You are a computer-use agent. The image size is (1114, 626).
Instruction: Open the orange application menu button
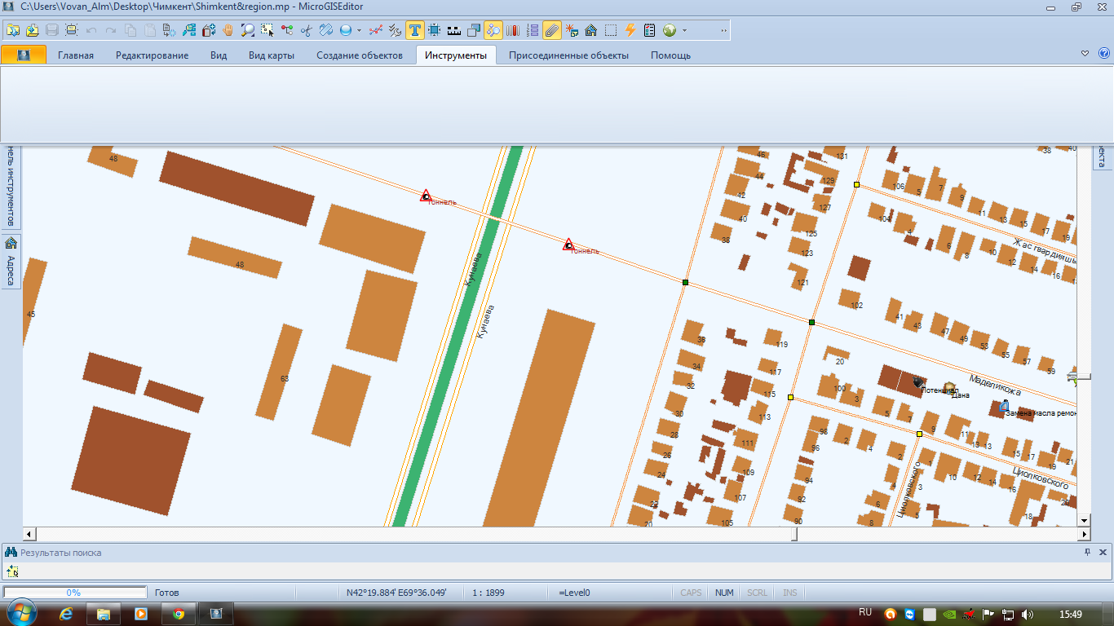(x=24, y=55)
